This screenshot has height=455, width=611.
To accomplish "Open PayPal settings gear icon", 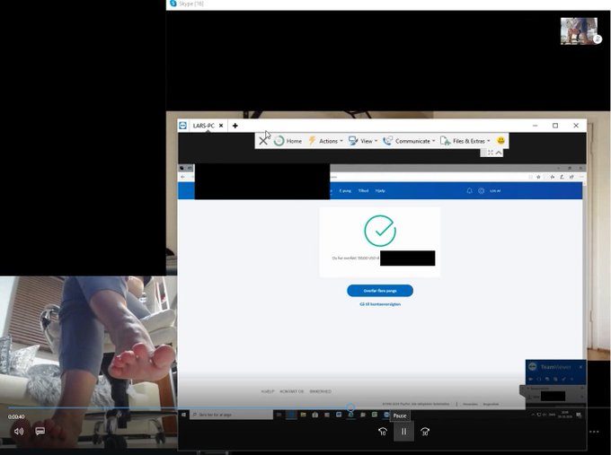I will tap(482, 191).
